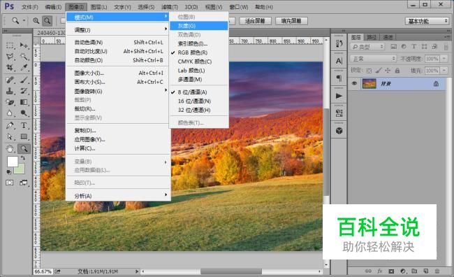Select the History Brush tool
454x277 pixels.
coord(24,91)
